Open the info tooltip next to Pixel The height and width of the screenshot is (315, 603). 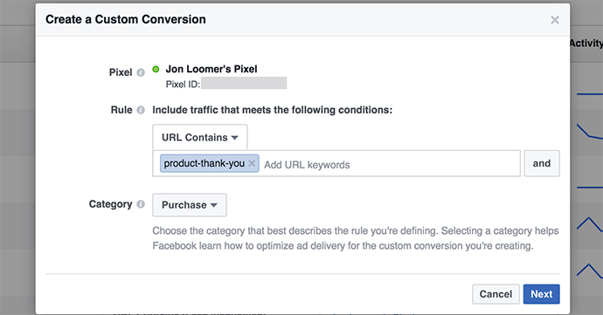coord(141,72)
